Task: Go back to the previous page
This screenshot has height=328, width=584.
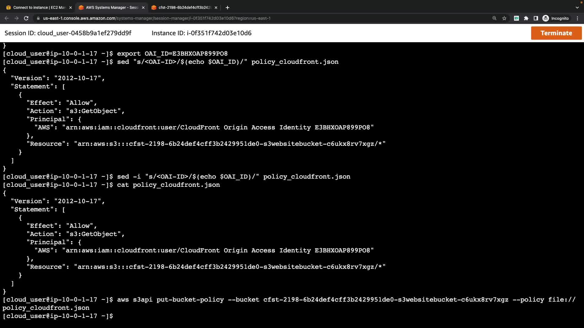Action: pyautogui.click(x=7, y=18)
